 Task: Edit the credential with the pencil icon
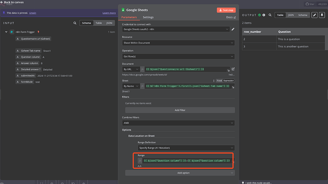[233, 29]
